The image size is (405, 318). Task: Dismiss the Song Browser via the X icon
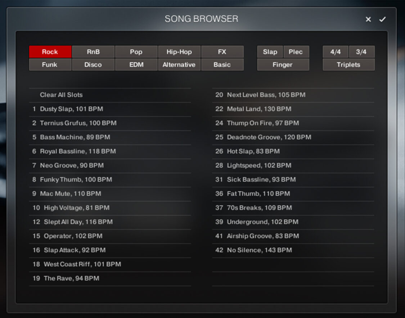coord(368,19)
